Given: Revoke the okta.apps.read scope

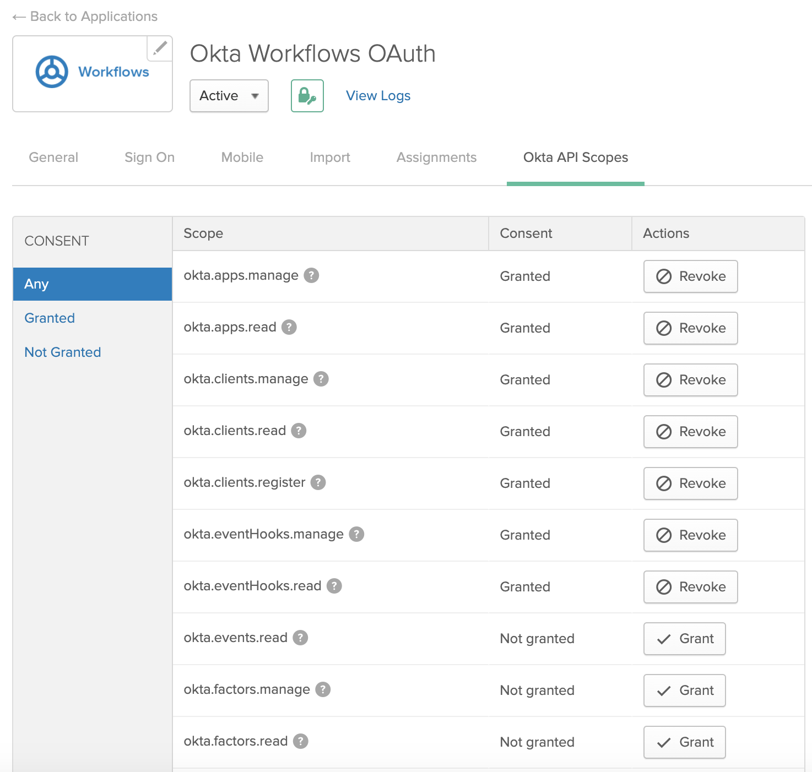Looking at the screenshot, I should (x=690, y=328).
